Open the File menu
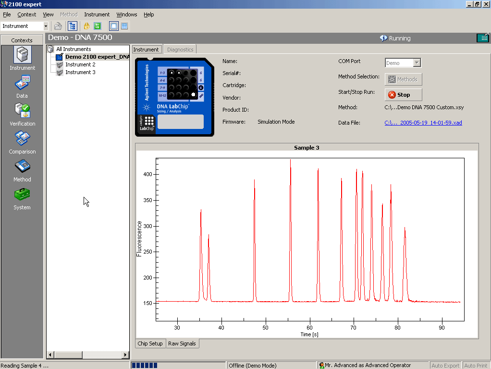 point(7,14)
